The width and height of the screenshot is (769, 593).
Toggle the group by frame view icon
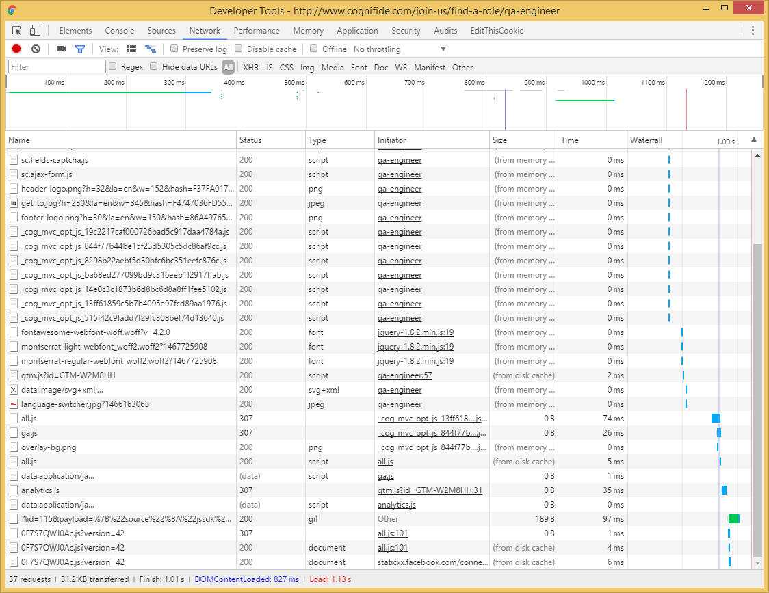[150, 49]
